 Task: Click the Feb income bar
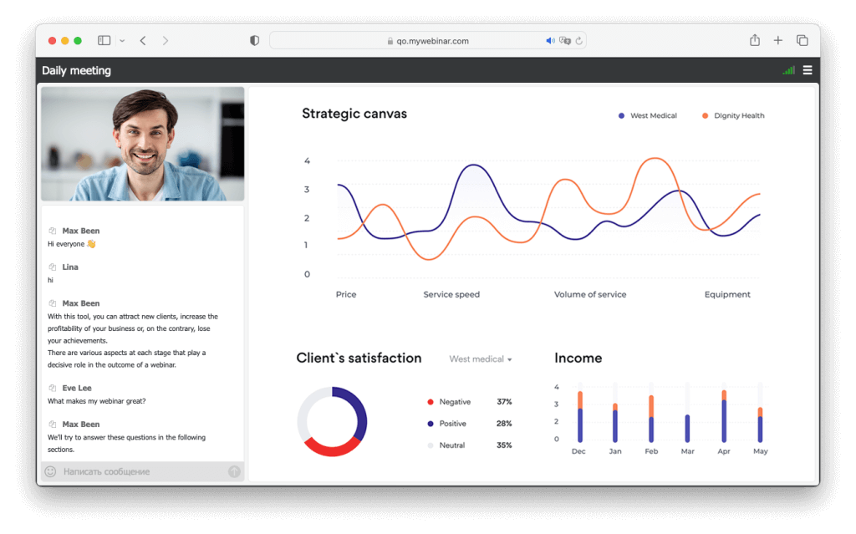coord(651,418)
